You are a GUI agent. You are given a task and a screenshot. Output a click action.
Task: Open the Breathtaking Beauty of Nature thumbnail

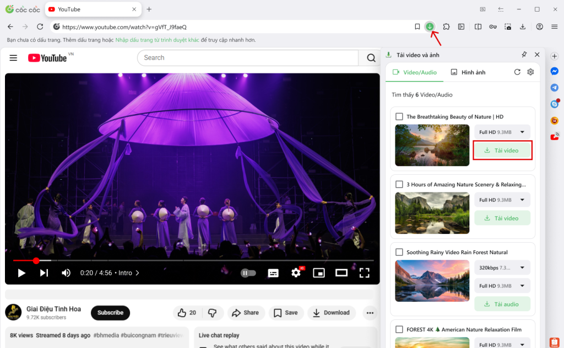click(x=432, y=145)
